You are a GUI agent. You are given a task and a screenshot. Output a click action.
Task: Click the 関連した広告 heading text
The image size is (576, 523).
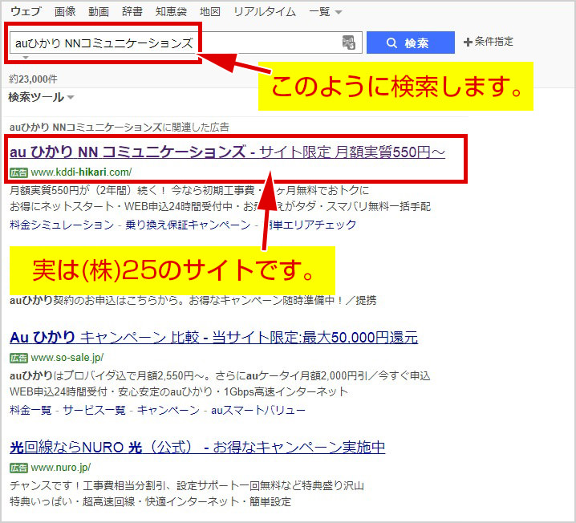point(119,127)
